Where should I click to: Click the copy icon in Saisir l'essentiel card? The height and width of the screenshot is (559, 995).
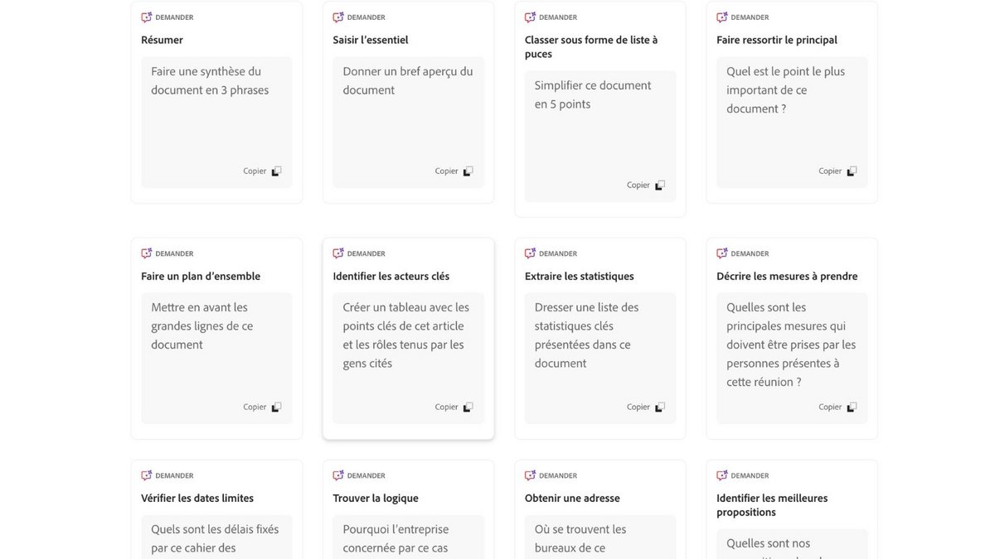tap(468, 171)
